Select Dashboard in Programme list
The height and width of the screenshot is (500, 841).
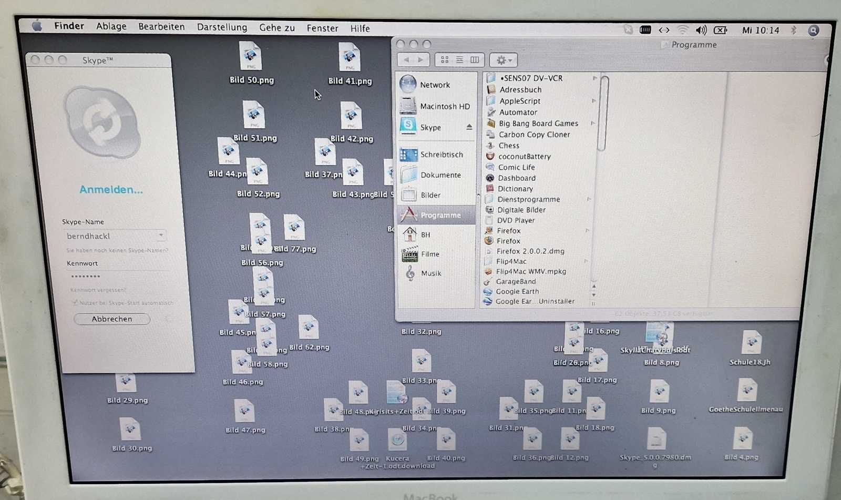tap(517, 178)
